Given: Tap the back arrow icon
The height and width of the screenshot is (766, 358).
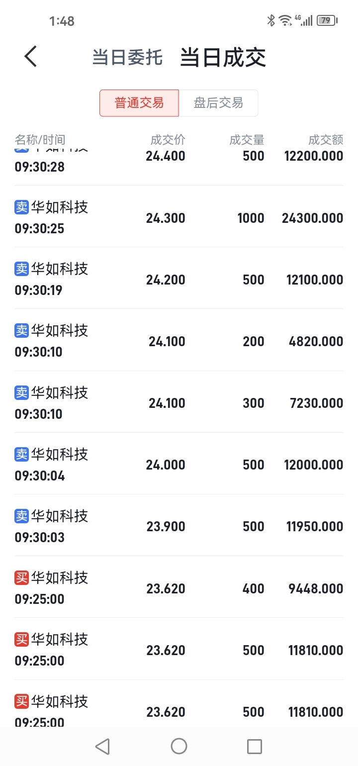Looking at the screenshot, I should 31,56.
